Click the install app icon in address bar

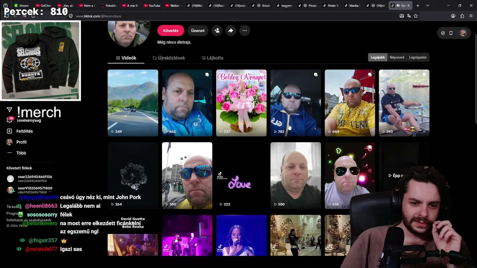tap(402, 16)
